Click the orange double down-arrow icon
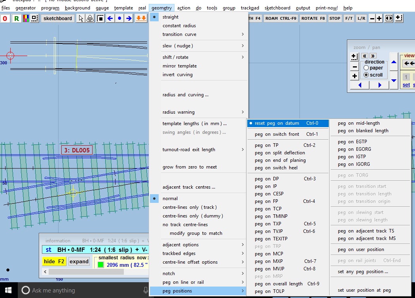Viewport: 415px width, 298px height. (141, 18)
